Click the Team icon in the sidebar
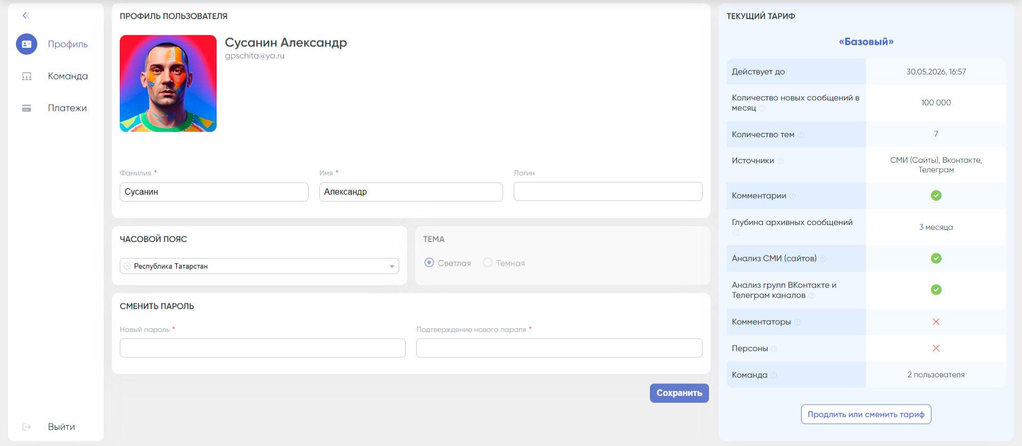 tap(27, 76)
